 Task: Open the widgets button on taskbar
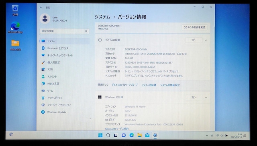coord(11,134)
